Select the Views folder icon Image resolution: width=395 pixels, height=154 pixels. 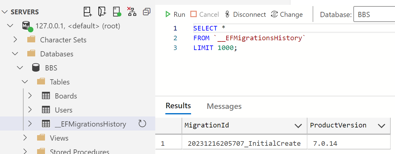[41, 138]
